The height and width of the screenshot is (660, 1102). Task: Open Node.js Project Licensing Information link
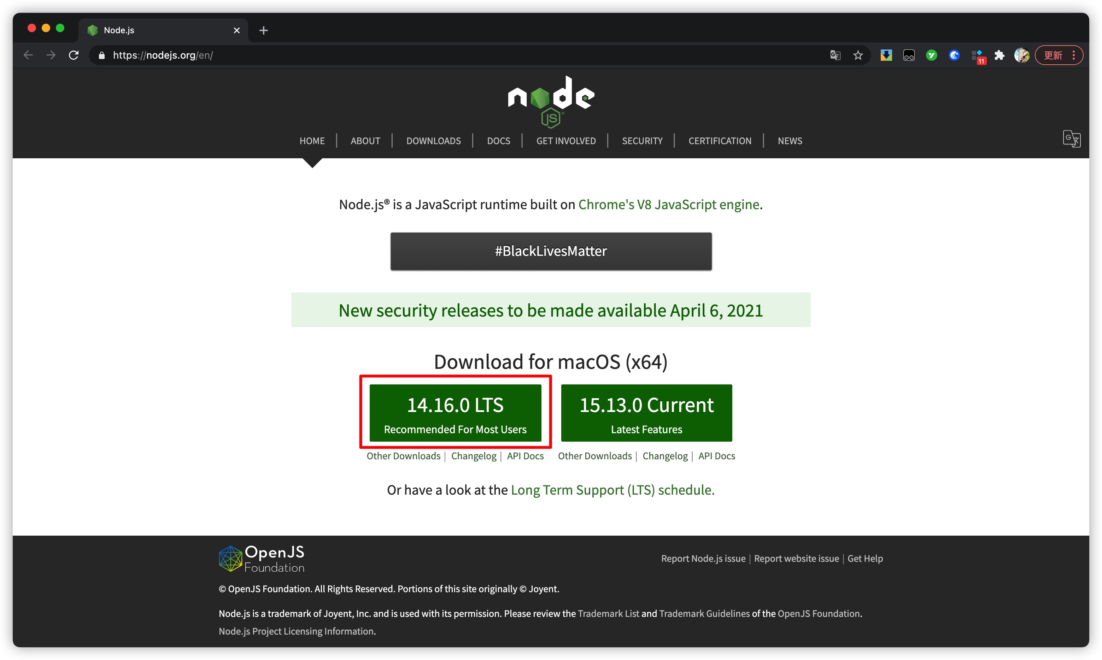(296, 631)
